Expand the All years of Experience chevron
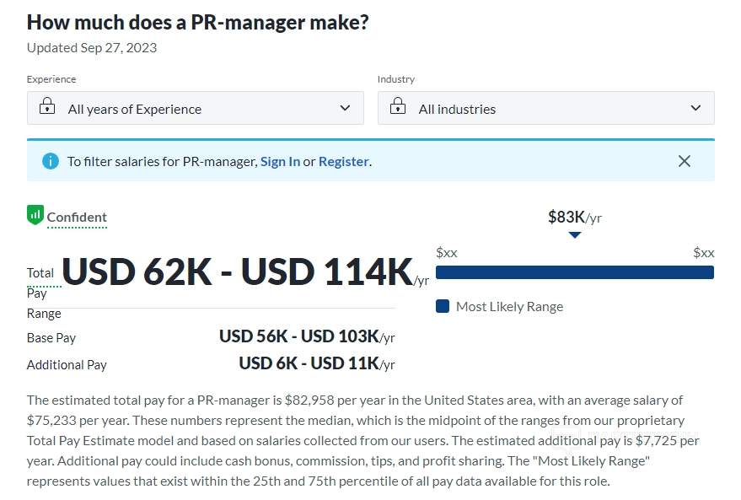 click(345, 108)
